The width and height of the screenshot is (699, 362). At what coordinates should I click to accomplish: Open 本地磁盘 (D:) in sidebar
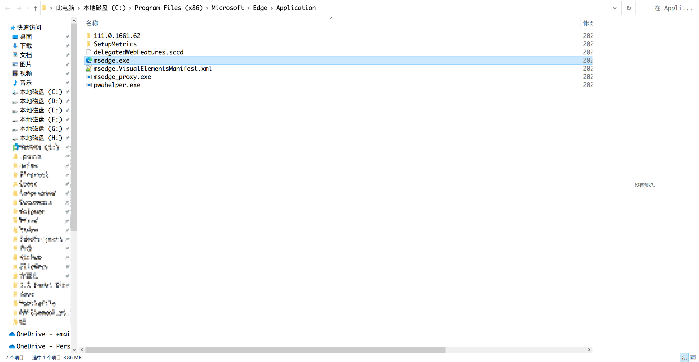coord(41,101)
